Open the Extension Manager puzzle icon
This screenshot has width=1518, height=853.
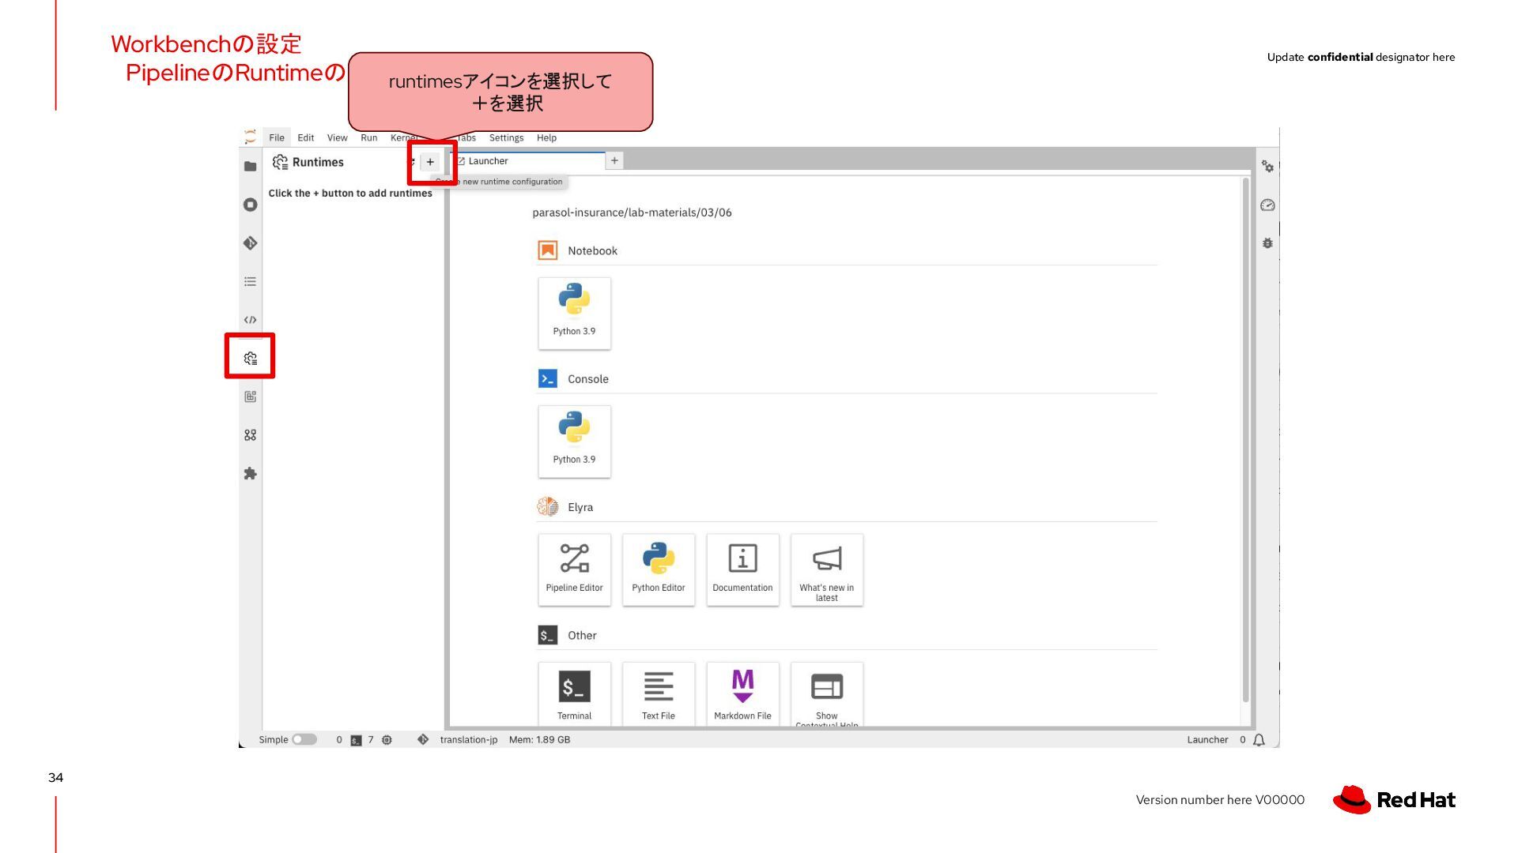click(250, 473)
